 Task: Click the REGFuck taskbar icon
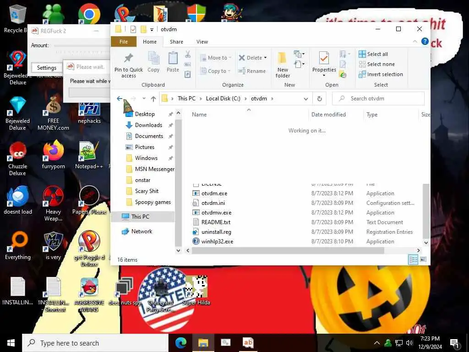point(248,343)
